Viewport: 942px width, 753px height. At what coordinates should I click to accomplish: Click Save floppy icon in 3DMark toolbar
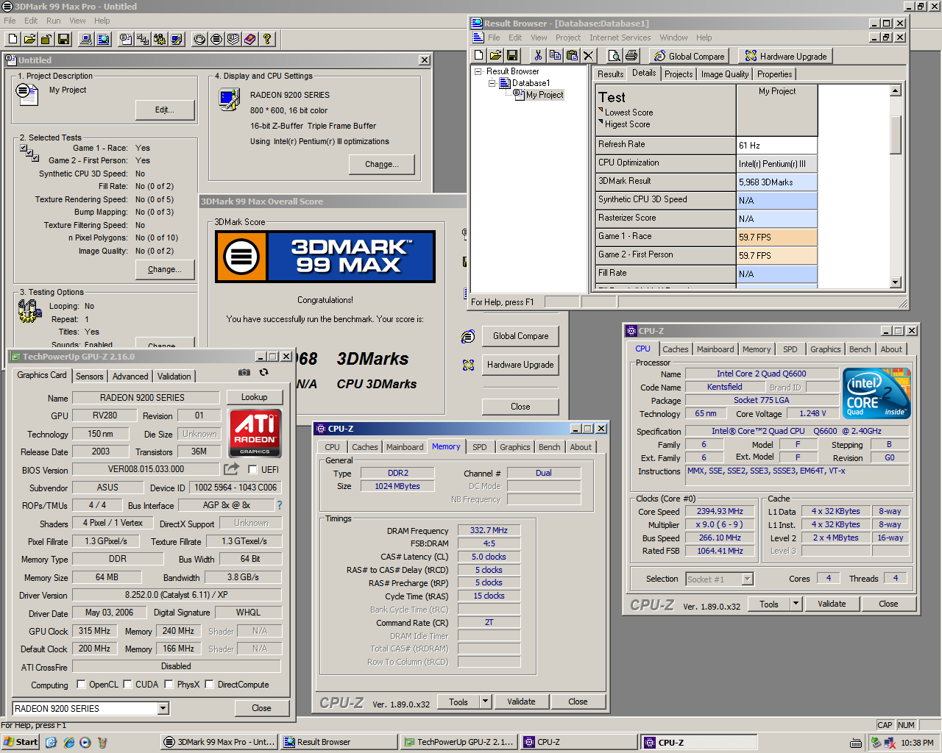[63, 39]
